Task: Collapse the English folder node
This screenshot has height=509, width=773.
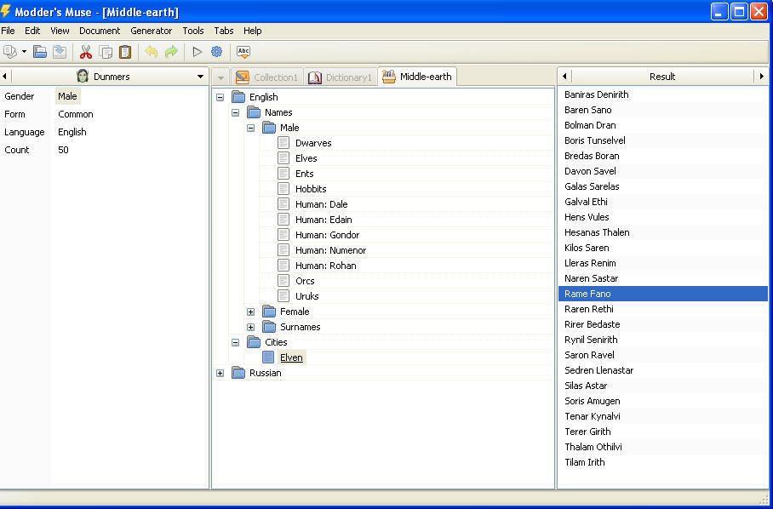Action: click(220, 97)
